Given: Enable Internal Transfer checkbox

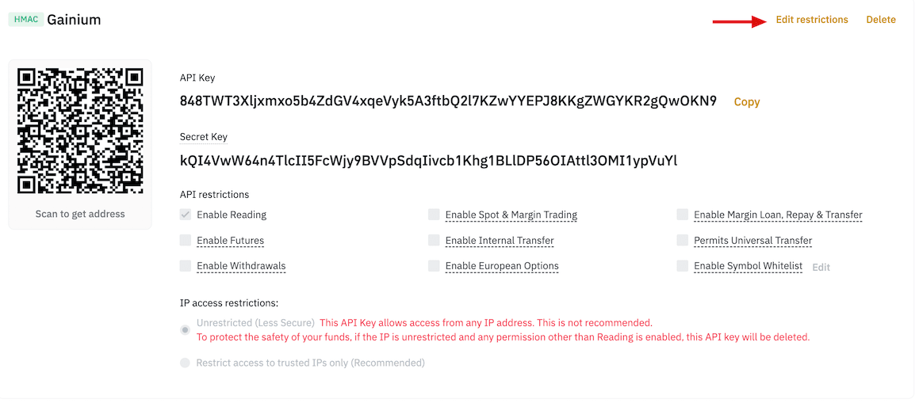Looking at the screenshot, I should [434, 241].
